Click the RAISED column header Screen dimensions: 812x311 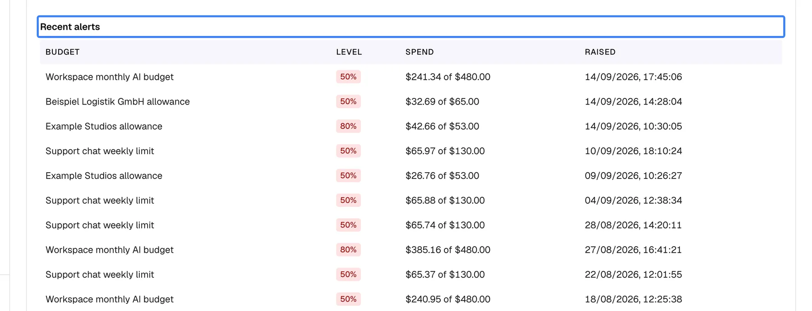600,52
